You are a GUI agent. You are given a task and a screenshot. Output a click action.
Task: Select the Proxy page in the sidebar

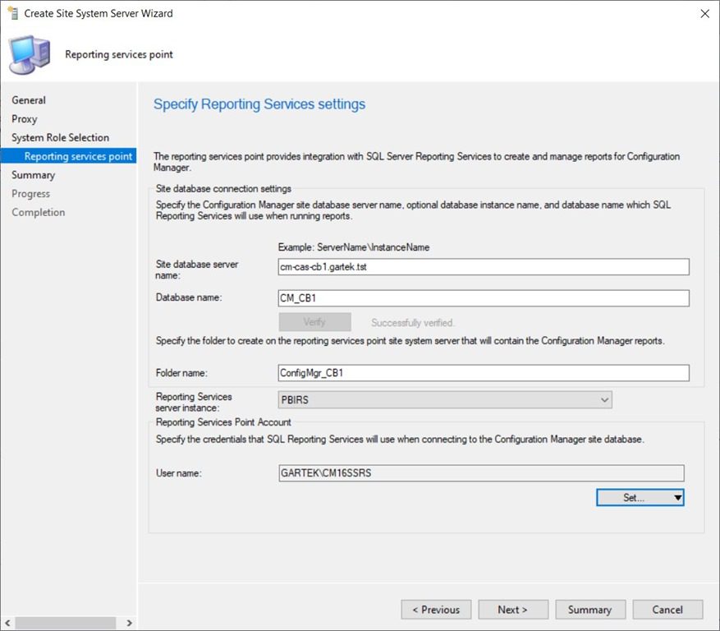(x=24, y=118)
